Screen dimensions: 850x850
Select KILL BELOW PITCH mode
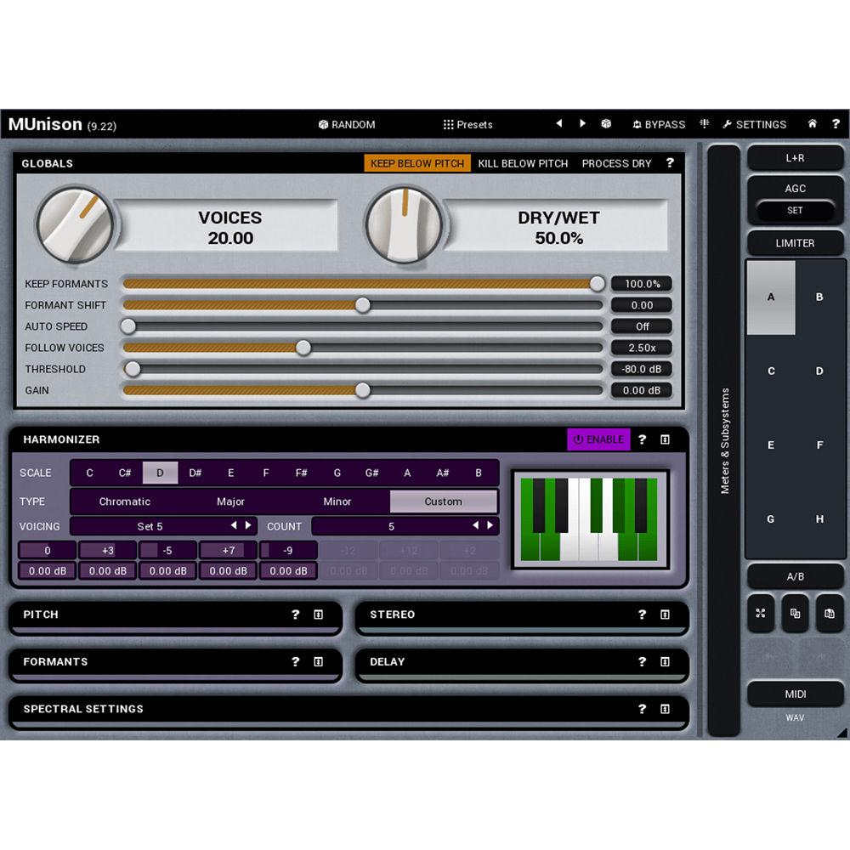tap(523, 163)
